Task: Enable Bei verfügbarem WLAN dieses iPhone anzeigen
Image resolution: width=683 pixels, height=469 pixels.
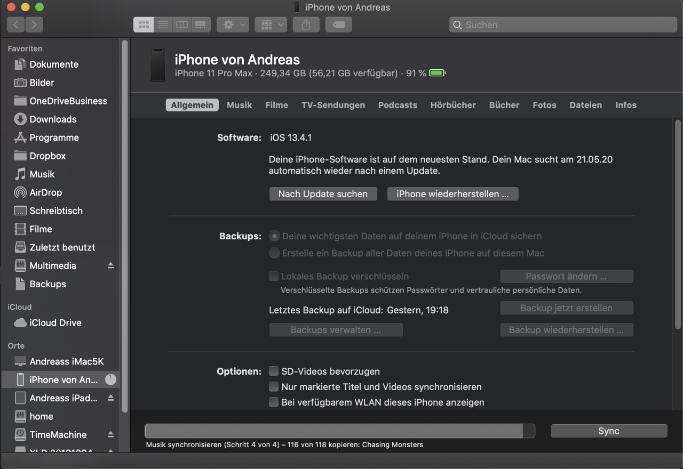Action: pos(274,402)
